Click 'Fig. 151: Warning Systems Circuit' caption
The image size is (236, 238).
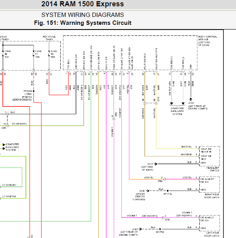tap(83, 23)
